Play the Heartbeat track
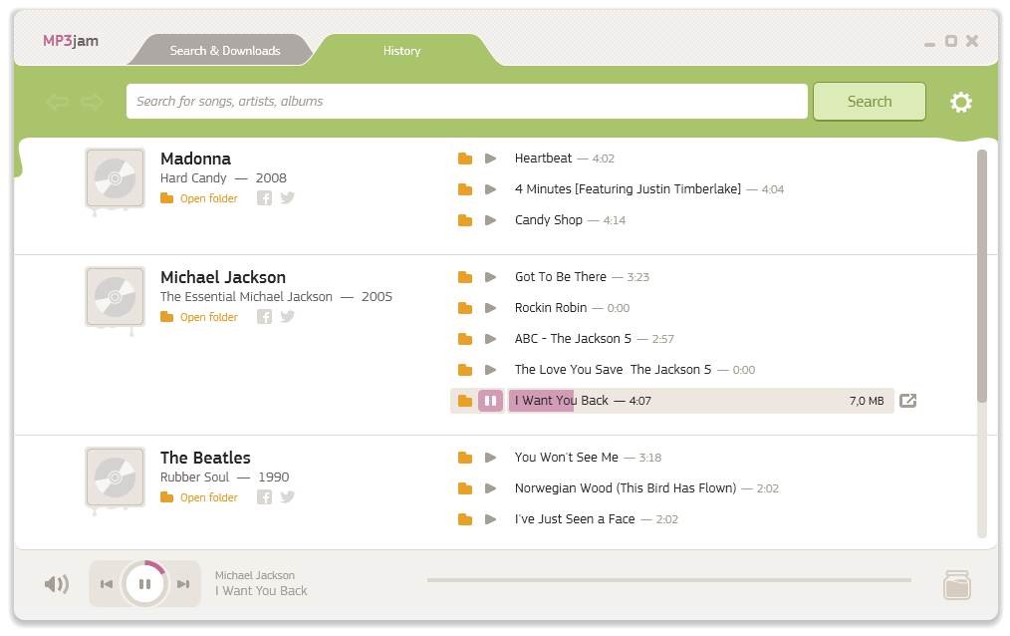This screenshot has width=1010, height=636. pos(491,159)
